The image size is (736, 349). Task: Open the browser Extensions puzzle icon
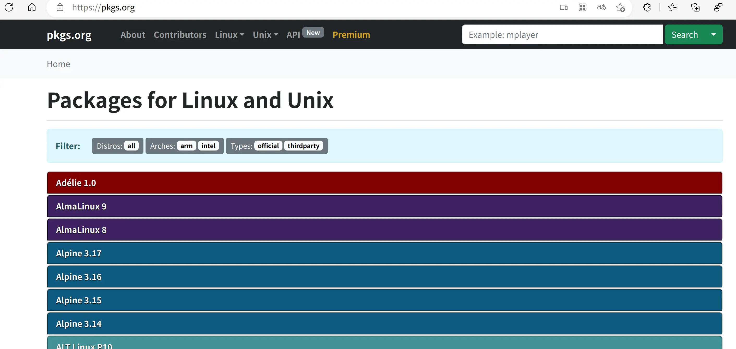pyautogui.click(x=647, y=7)
